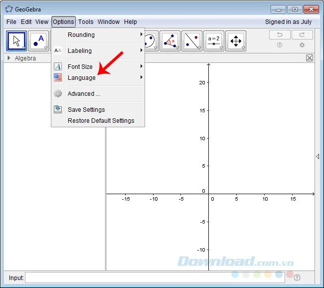Open Advanced ... settings
The height and width of the screenshot is (288, 324).
[98, 93]
